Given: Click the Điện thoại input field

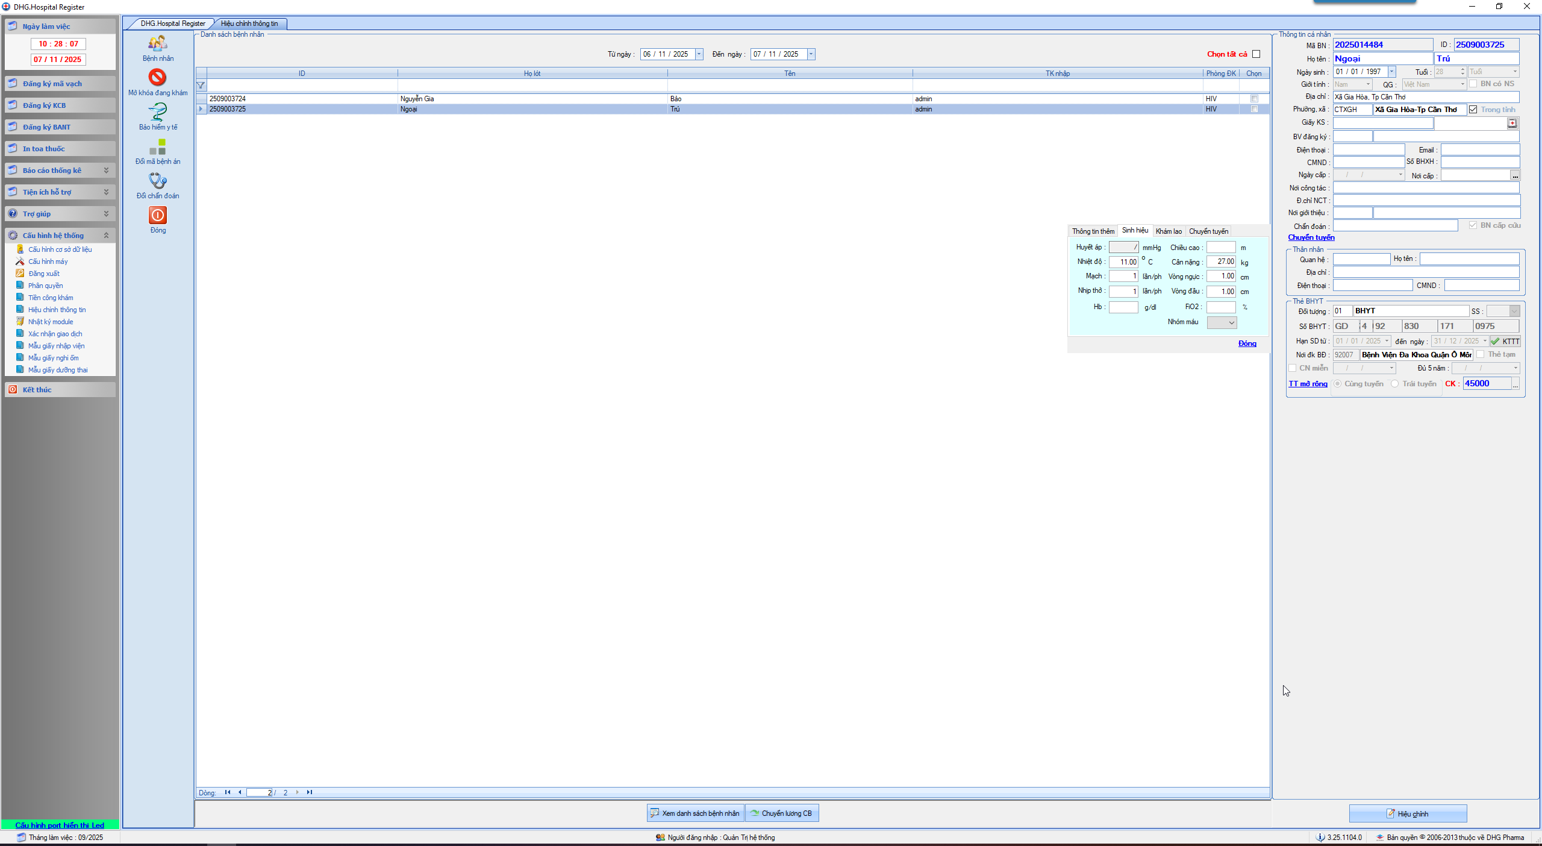Looking at the screenshot, I should (x=1368, y=150).
